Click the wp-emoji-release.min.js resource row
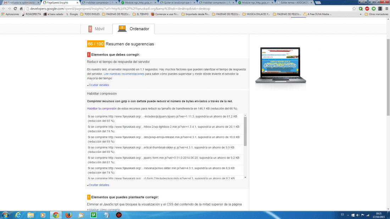The image size is (390, 219). [x=165, y=139]
